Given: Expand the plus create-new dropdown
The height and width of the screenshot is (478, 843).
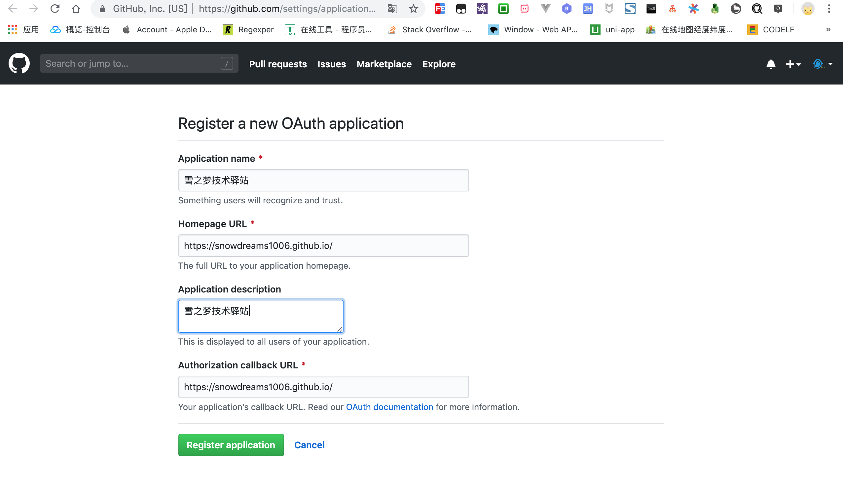Looking at the screenshot, I should point(793,64).
